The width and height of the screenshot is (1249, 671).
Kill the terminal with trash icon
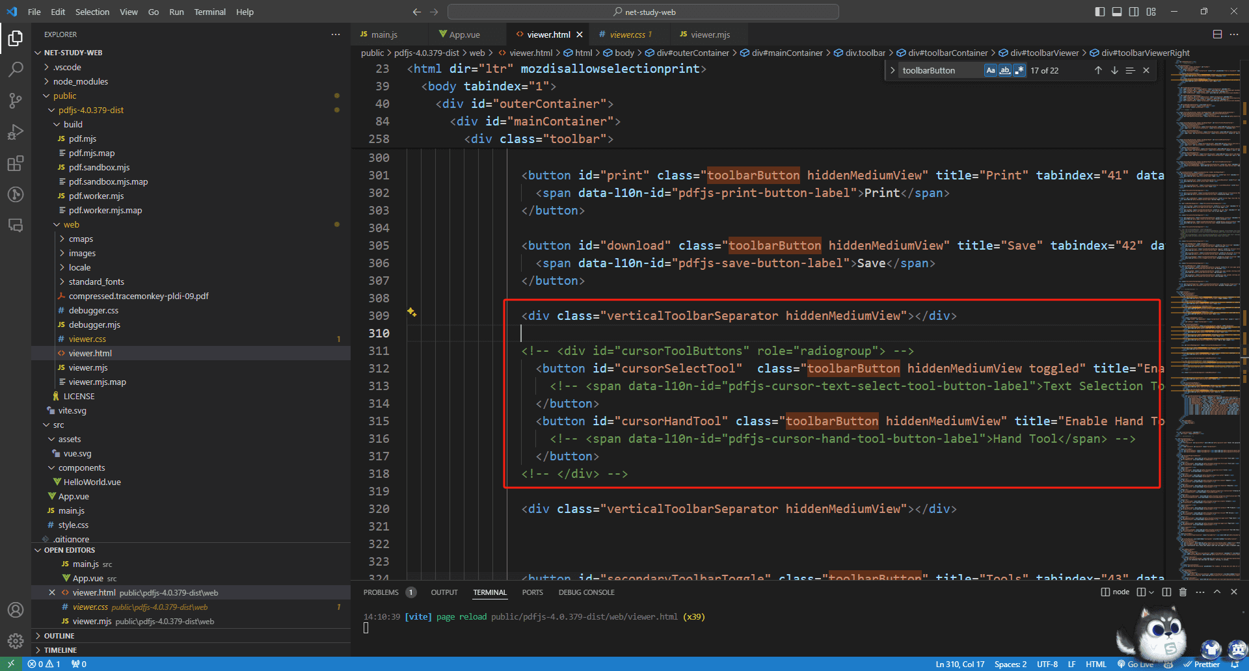point(1183,592)
